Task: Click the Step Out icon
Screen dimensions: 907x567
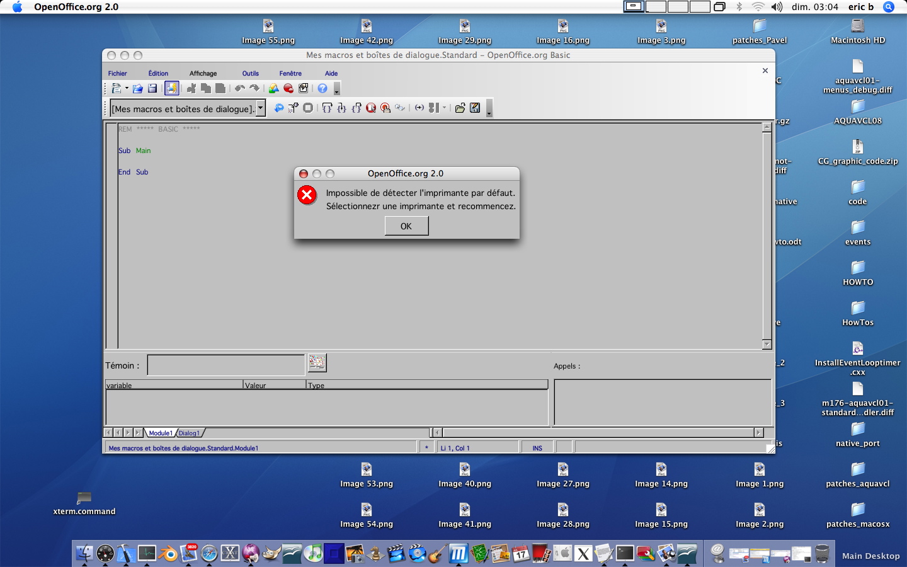Action: (x=357, y=108)
